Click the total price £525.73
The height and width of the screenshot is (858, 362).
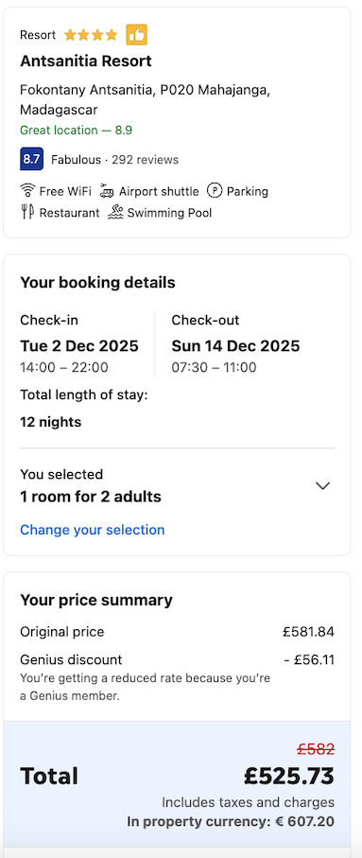289,776
